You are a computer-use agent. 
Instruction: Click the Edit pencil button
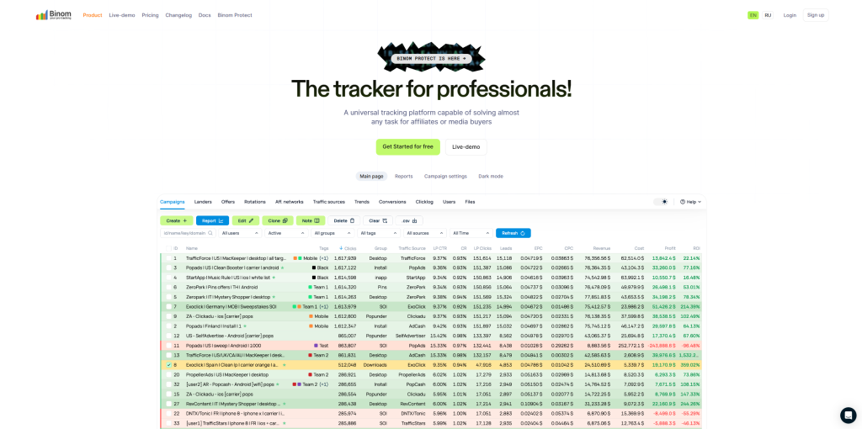tap(246, 220)
